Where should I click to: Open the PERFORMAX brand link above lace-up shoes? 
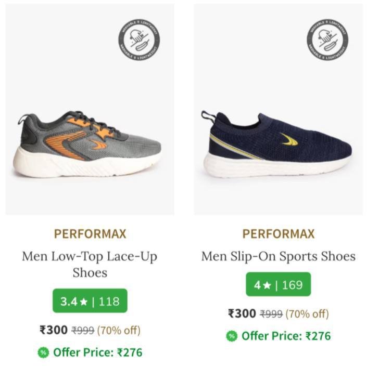[90, 234]
